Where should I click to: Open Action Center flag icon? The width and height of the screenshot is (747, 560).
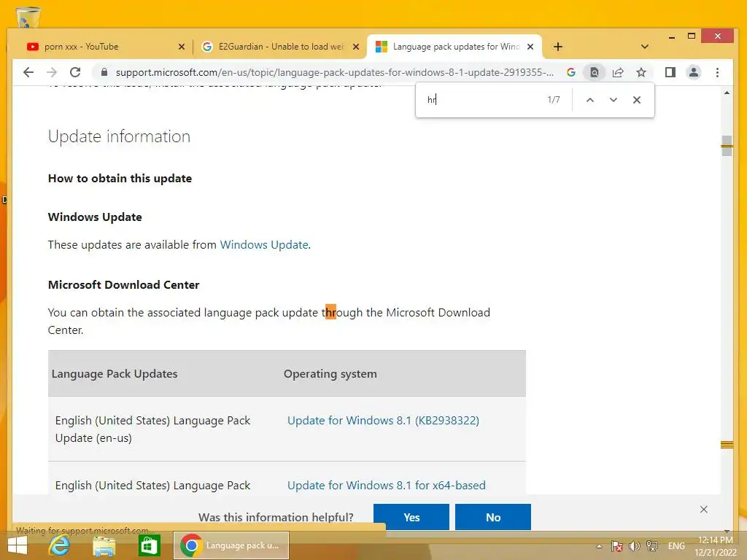click(617, 546)
